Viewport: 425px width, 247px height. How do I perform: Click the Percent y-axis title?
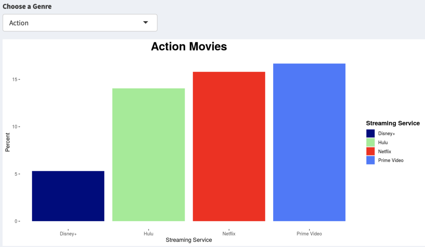click(x=7, y=142)
